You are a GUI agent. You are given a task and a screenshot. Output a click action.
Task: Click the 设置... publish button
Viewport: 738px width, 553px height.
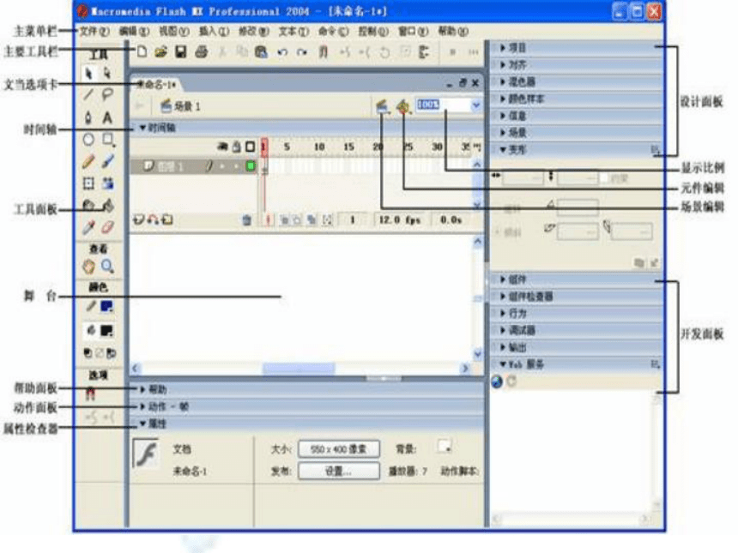tap(339, 471)
